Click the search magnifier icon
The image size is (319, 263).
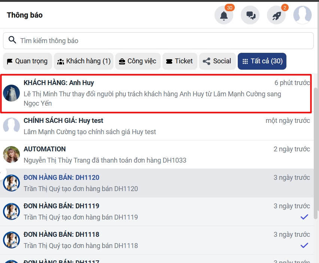tap(12, 40)
